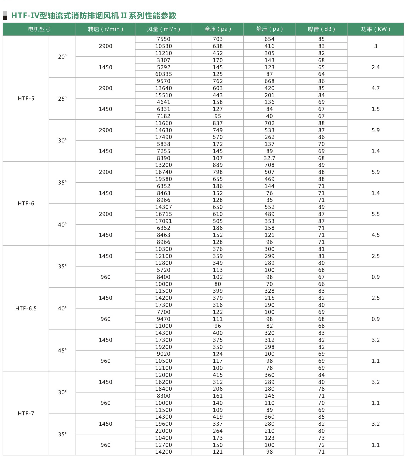Viewport: 407px width, 458px height.
Task: Click the 转速 (r/min) column header
Action: coord(106,29)
